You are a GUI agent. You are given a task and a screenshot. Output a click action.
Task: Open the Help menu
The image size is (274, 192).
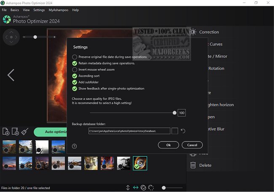coord(75,10)
